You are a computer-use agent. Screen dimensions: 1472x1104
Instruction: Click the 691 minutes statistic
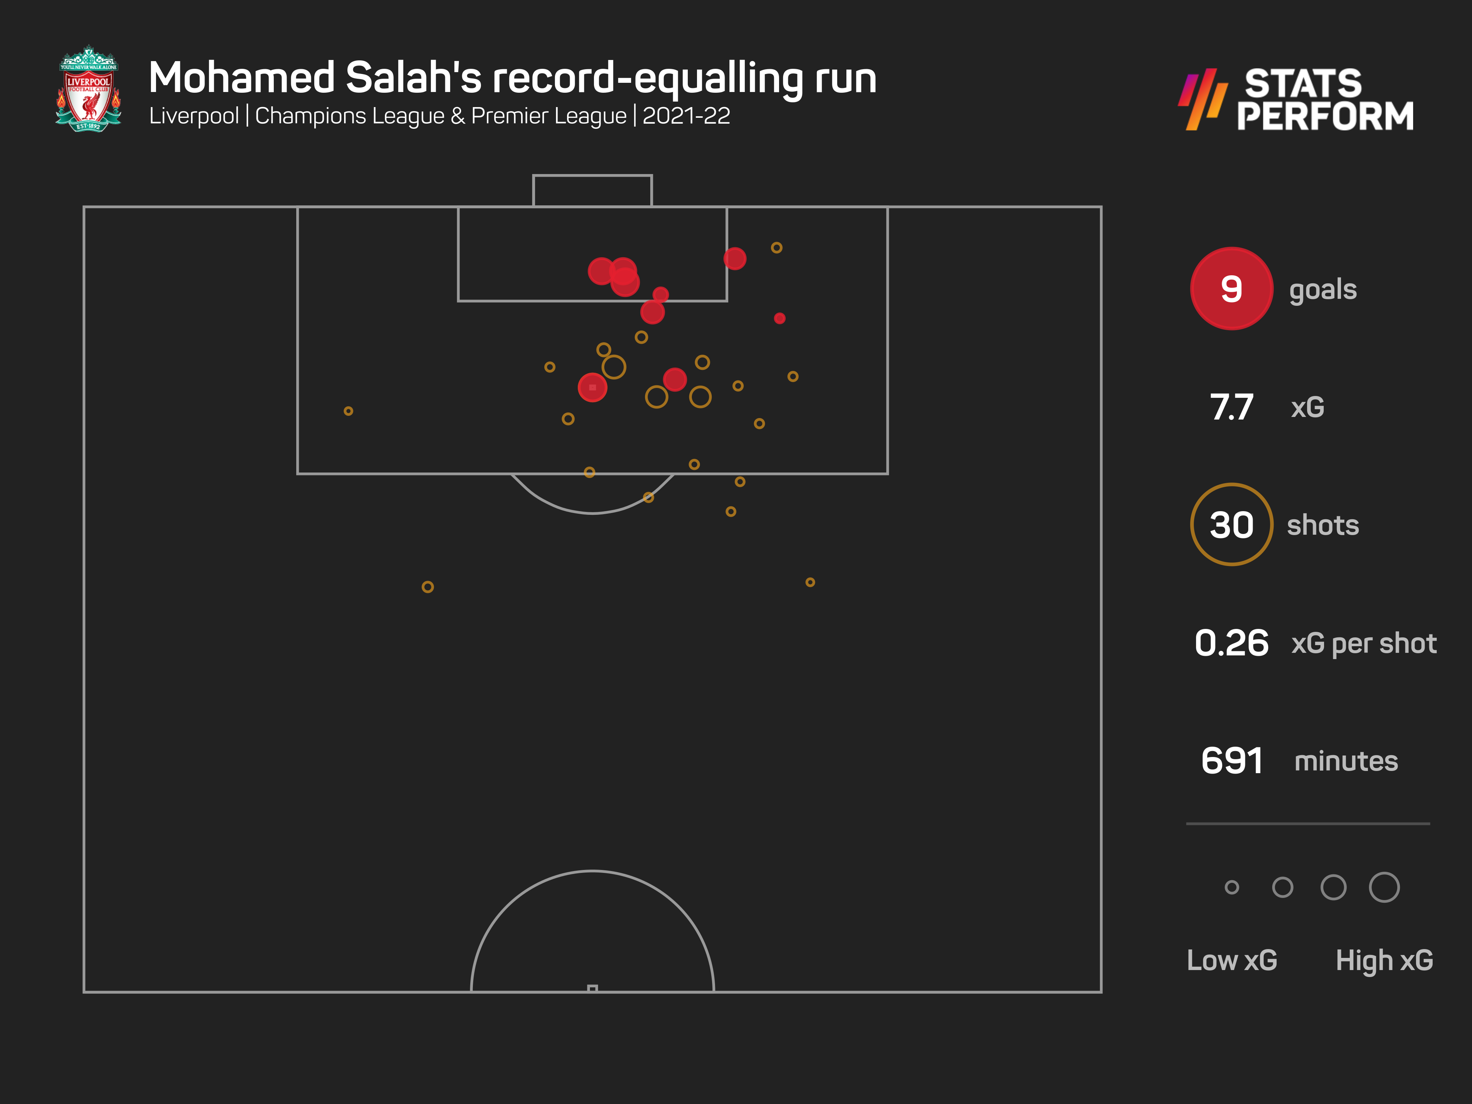click(1299, 761)
